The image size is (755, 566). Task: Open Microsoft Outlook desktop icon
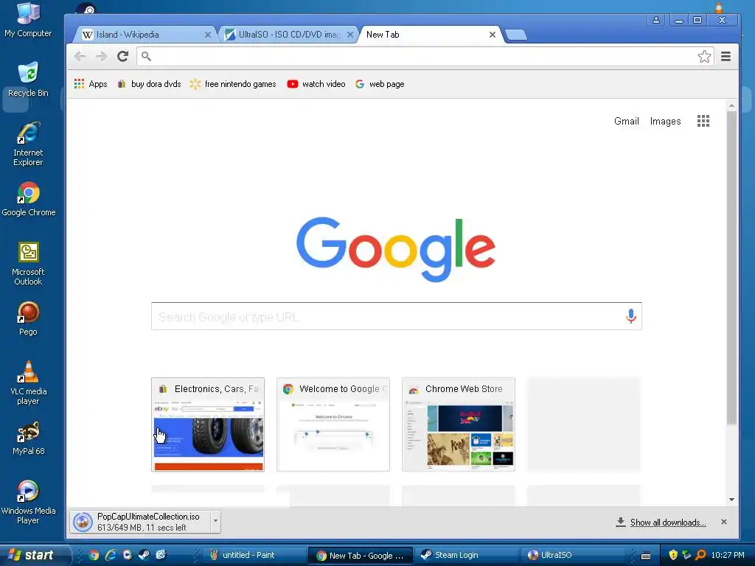pos(28,263)
